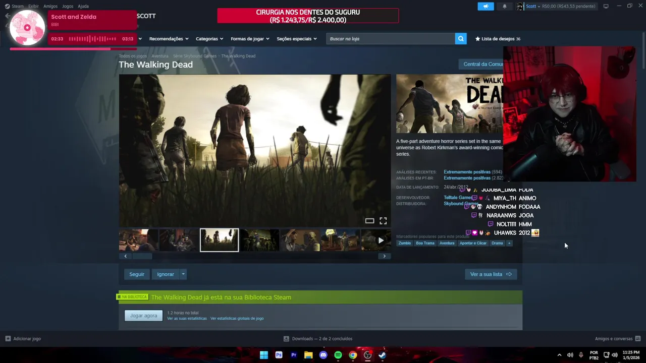Expand the Seções especiais dropdown
The height and width of the screenshot is (363, 646).
(297, 39)
